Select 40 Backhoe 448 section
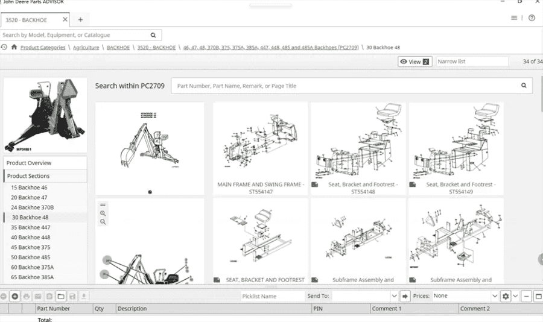 tap(31, 237)
